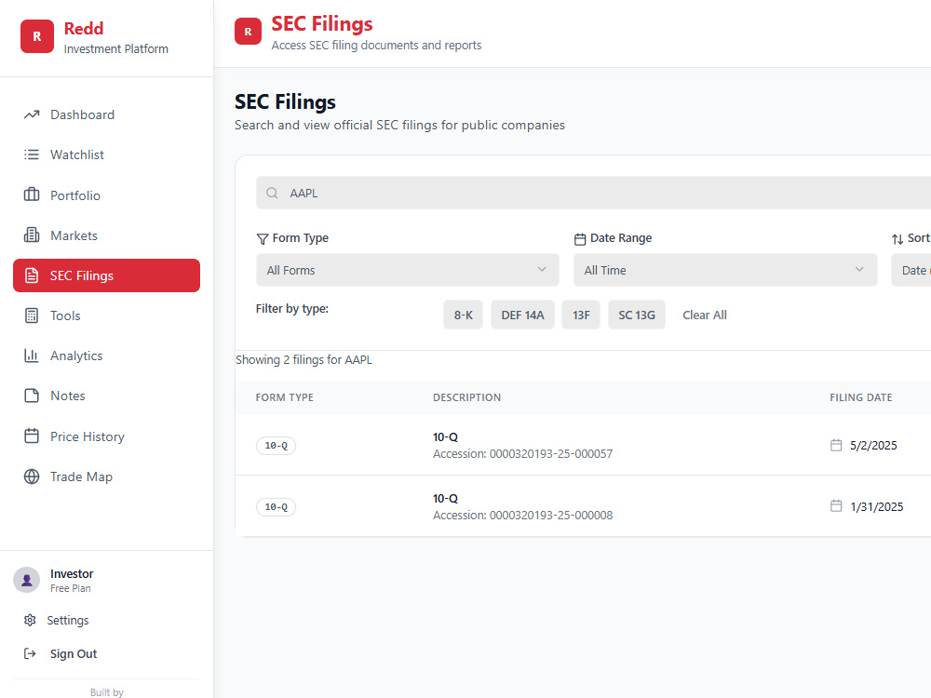Click the filing date 1/31/2025
The image size is (931, 698).
876,507
